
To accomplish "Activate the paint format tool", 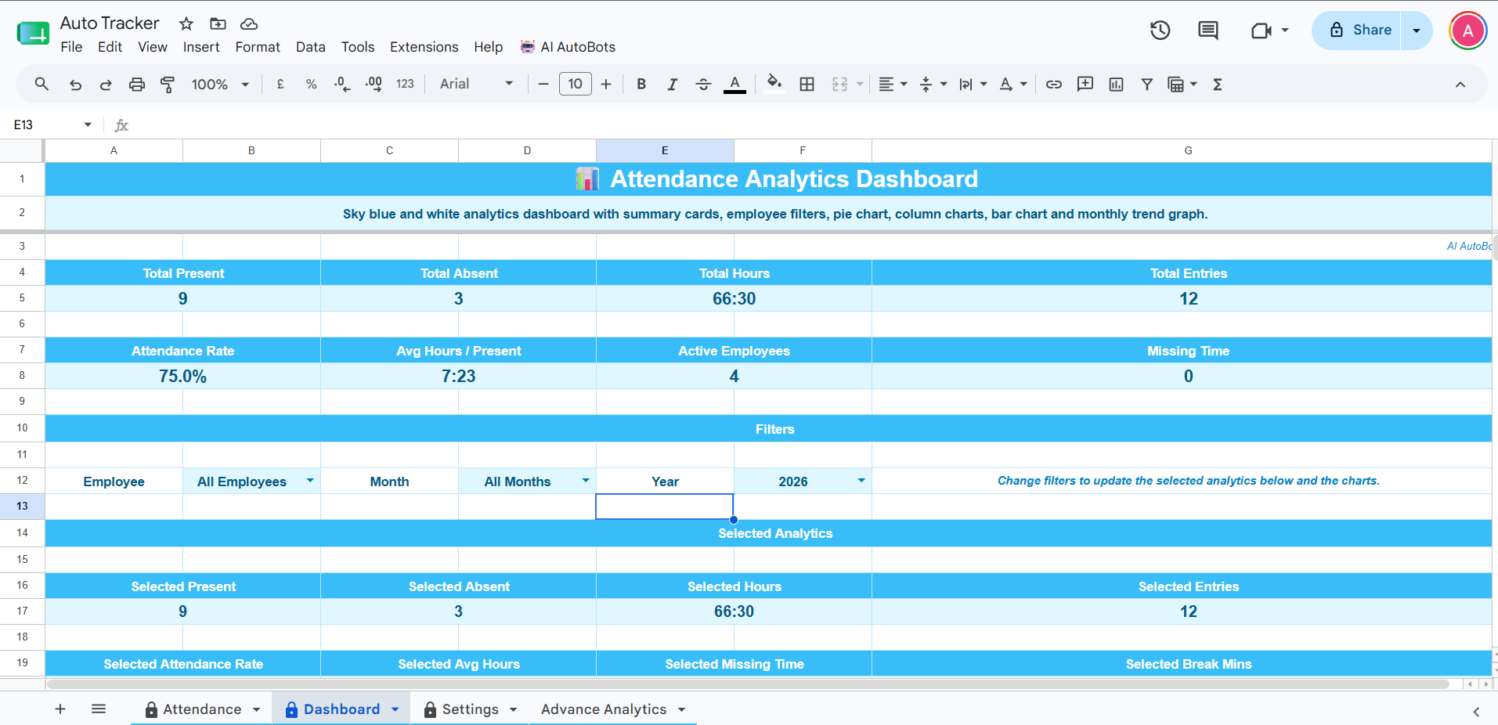I will 168,84.
